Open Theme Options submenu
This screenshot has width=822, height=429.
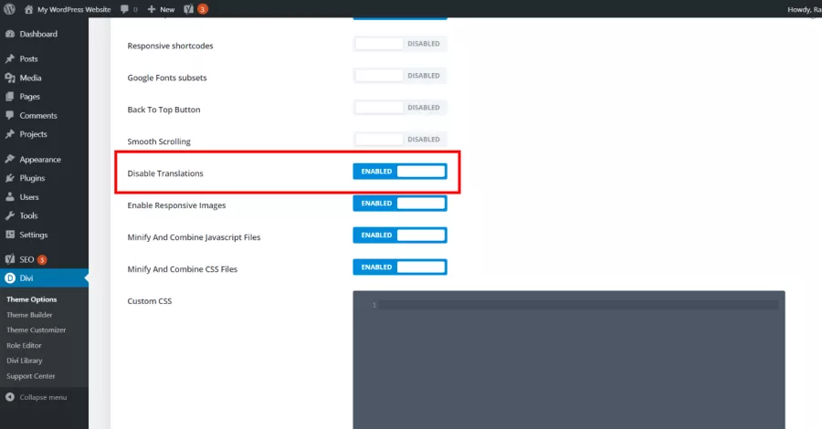[31, 299]
